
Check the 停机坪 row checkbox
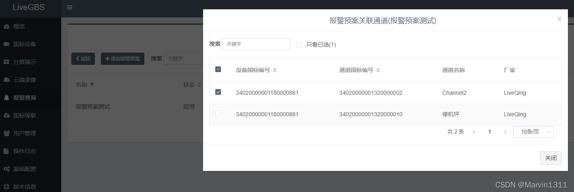[x=218, y=113]
